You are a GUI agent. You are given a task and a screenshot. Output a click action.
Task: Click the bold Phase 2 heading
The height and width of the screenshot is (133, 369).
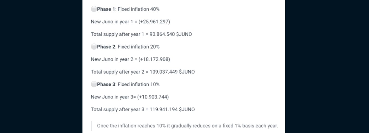(106, 47)
